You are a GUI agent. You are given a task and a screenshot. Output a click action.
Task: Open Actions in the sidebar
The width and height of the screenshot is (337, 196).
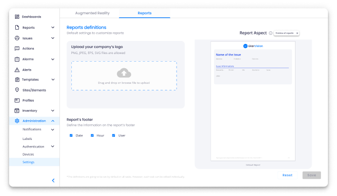tap(28, 48)
